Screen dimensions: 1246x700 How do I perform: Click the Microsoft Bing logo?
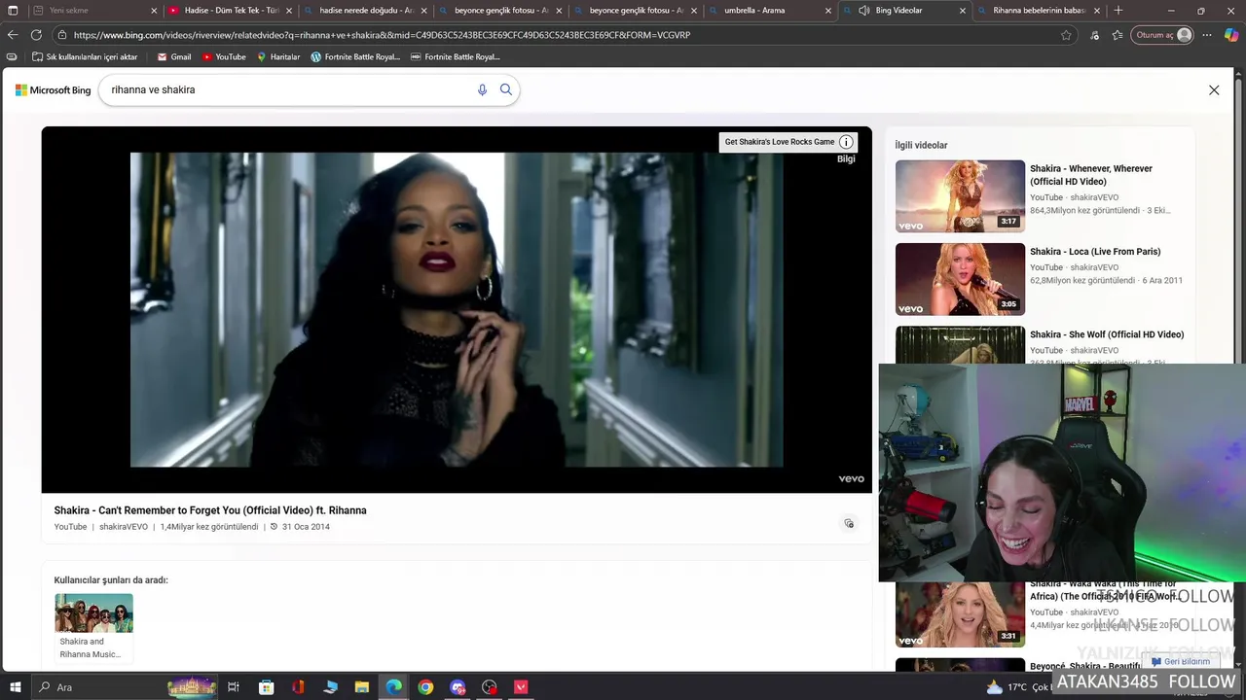tap(54, 90)
